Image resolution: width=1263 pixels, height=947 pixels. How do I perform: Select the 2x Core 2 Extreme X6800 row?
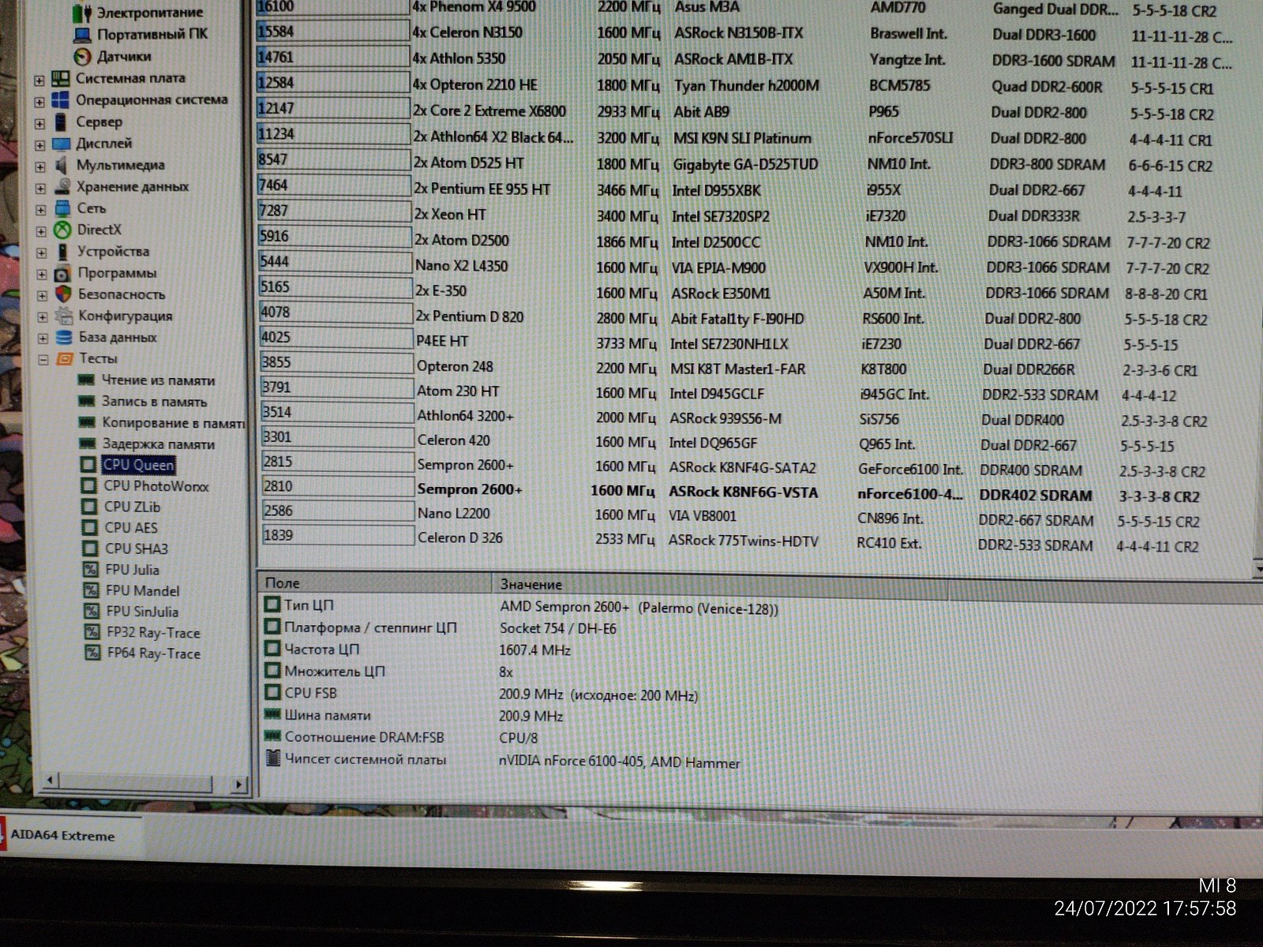click(x=736, y=111)
